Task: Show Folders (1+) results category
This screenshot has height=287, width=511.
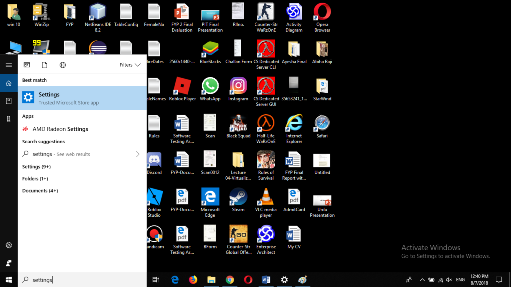Action: click(x=35, y=179)
